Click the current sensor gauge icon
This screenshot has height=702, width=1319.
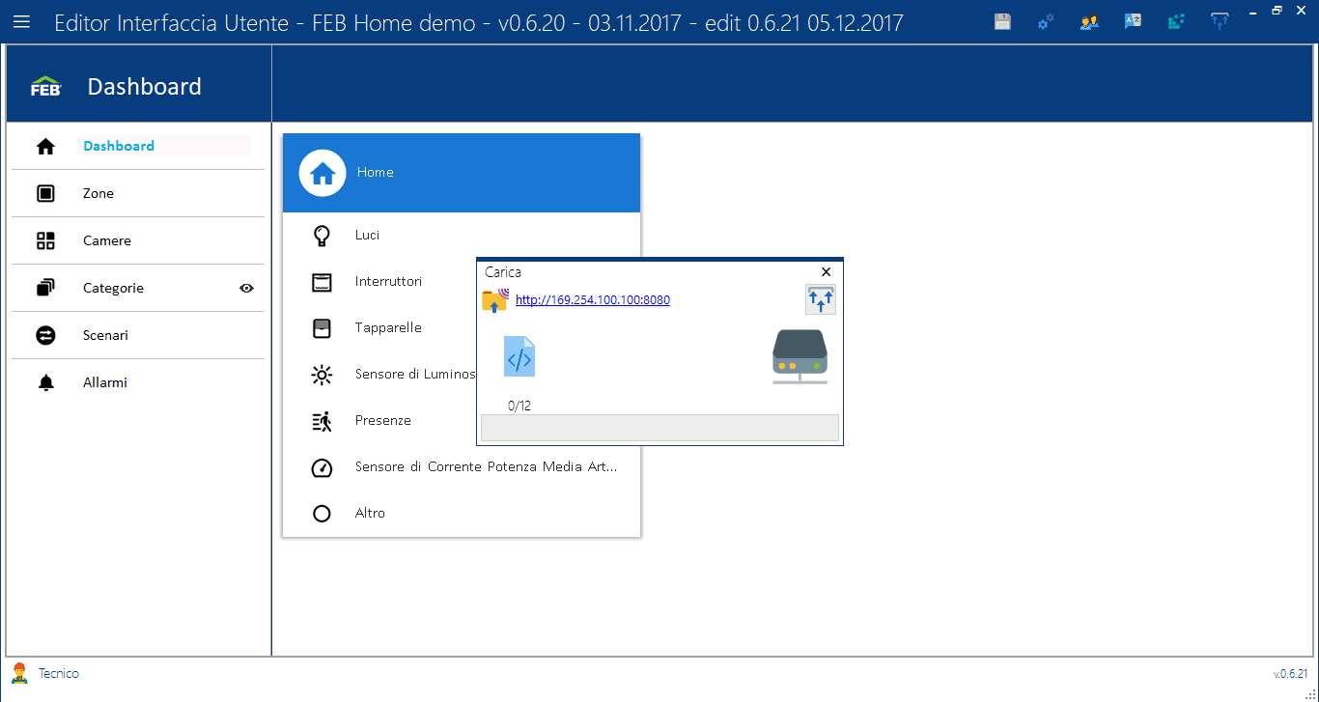322,467
